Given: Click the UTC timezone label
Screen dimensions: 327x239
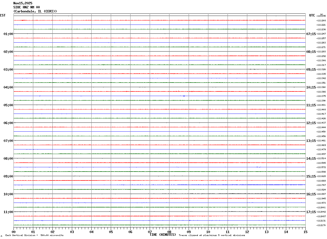Looking at the screenshot, I should (x=312, y=15).
